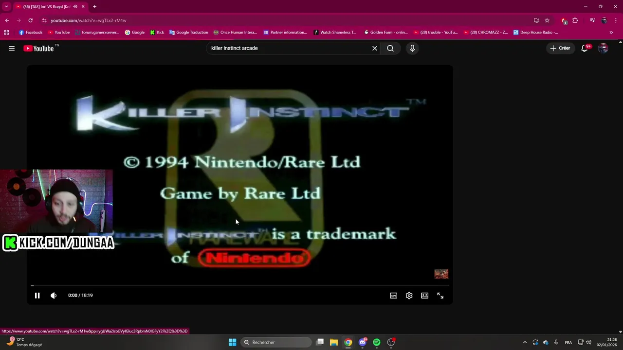Go back with browser back arrow
Viewport: 623px width, 350px height.
click(7, 20)
